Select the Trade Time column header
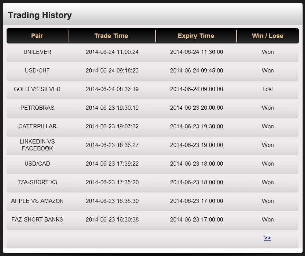Viewport: 305px width, 256px height. 111,36
